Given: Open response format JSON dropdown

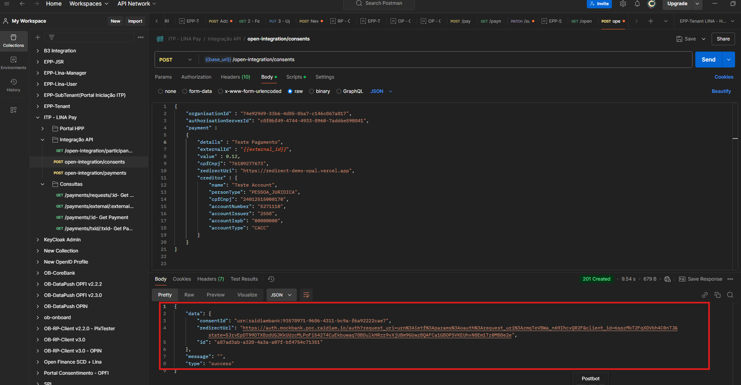Looking at the screenshot, I should pyautogui.click(x=281, y=295).
